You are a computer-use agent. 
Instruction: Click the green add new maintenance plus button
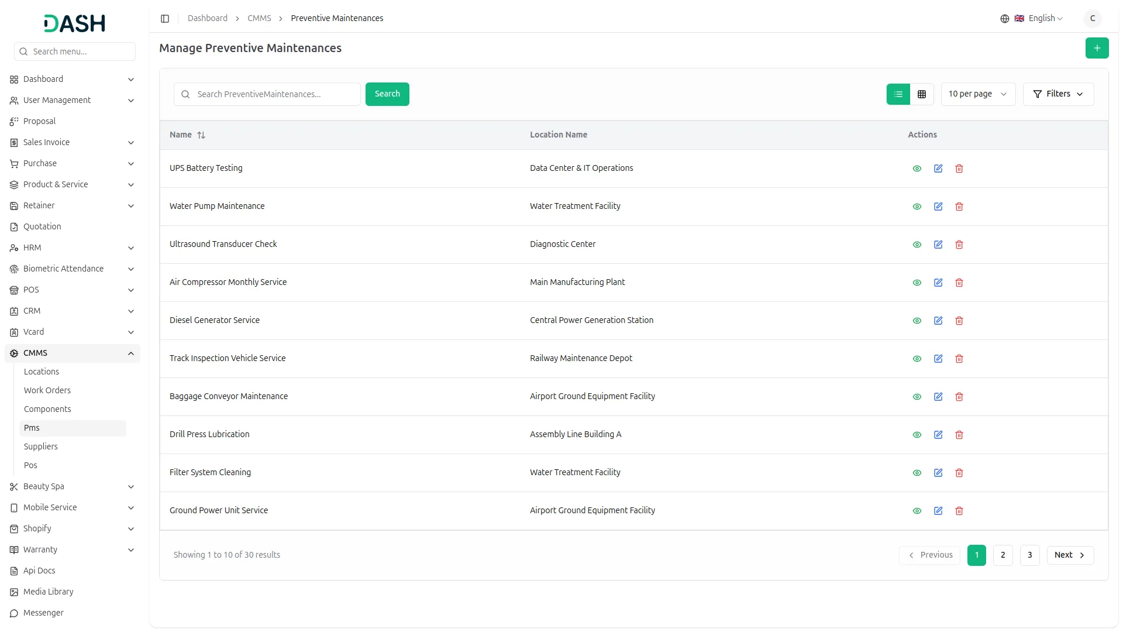[x=1097, y=48]
